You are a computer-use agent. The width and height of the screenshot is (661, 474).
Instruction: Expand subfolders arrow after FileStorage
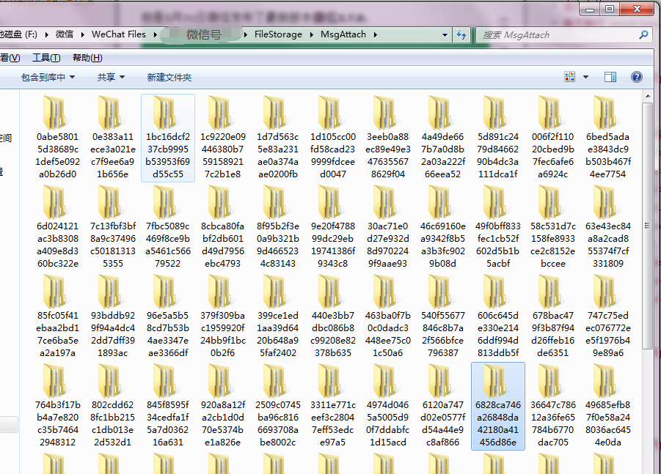(x=311, y=35)
